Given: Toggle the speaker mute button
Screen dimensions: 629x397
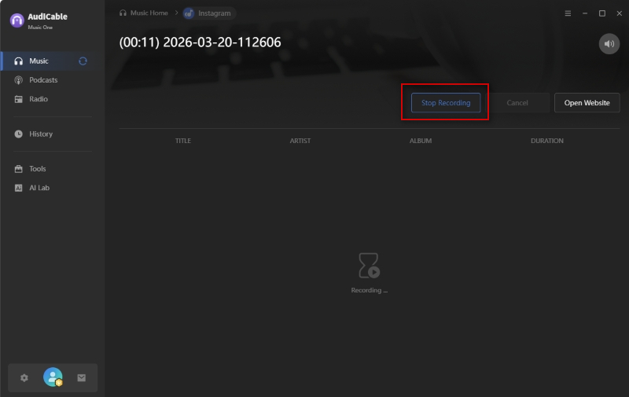Looking at the screenshot, I should click(x=609, y=44).
